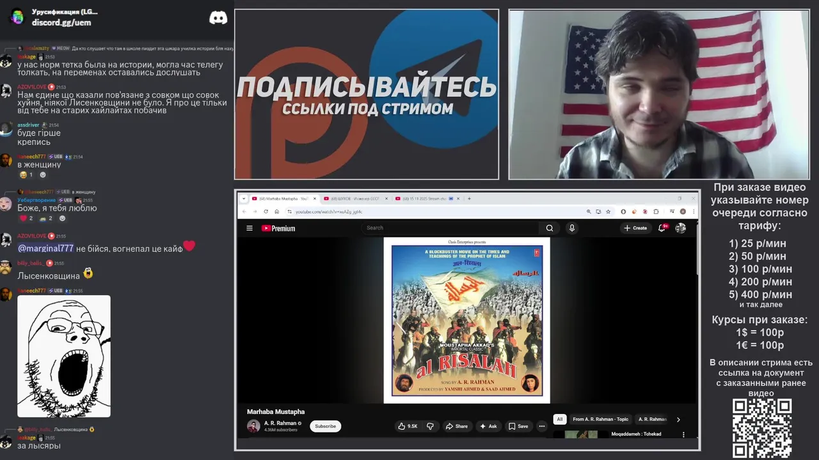Click 'Marhaba Mustapha' video title
This screenshot has height=460, width=819.
(276, 411)
